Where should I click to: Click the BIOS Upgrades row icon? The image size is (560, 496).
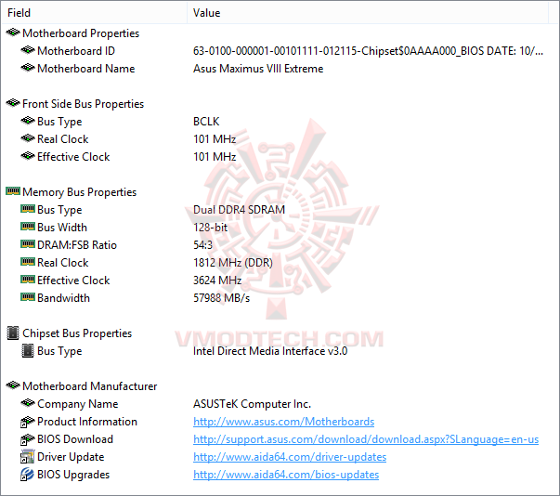click(27, 475)
